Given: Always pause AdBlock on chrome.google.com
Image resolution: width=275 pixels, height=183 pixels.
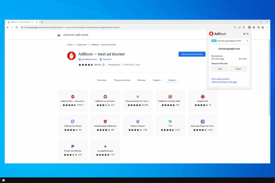Looking at the screenshot, I should (238, 69).
